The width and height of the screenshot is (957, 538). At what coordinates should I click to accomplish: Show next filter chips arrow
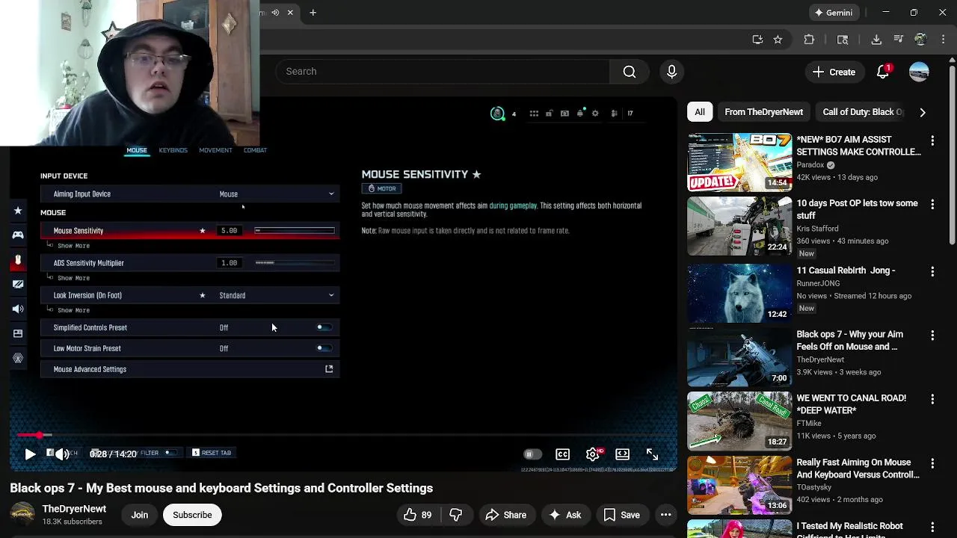point(923,112)
